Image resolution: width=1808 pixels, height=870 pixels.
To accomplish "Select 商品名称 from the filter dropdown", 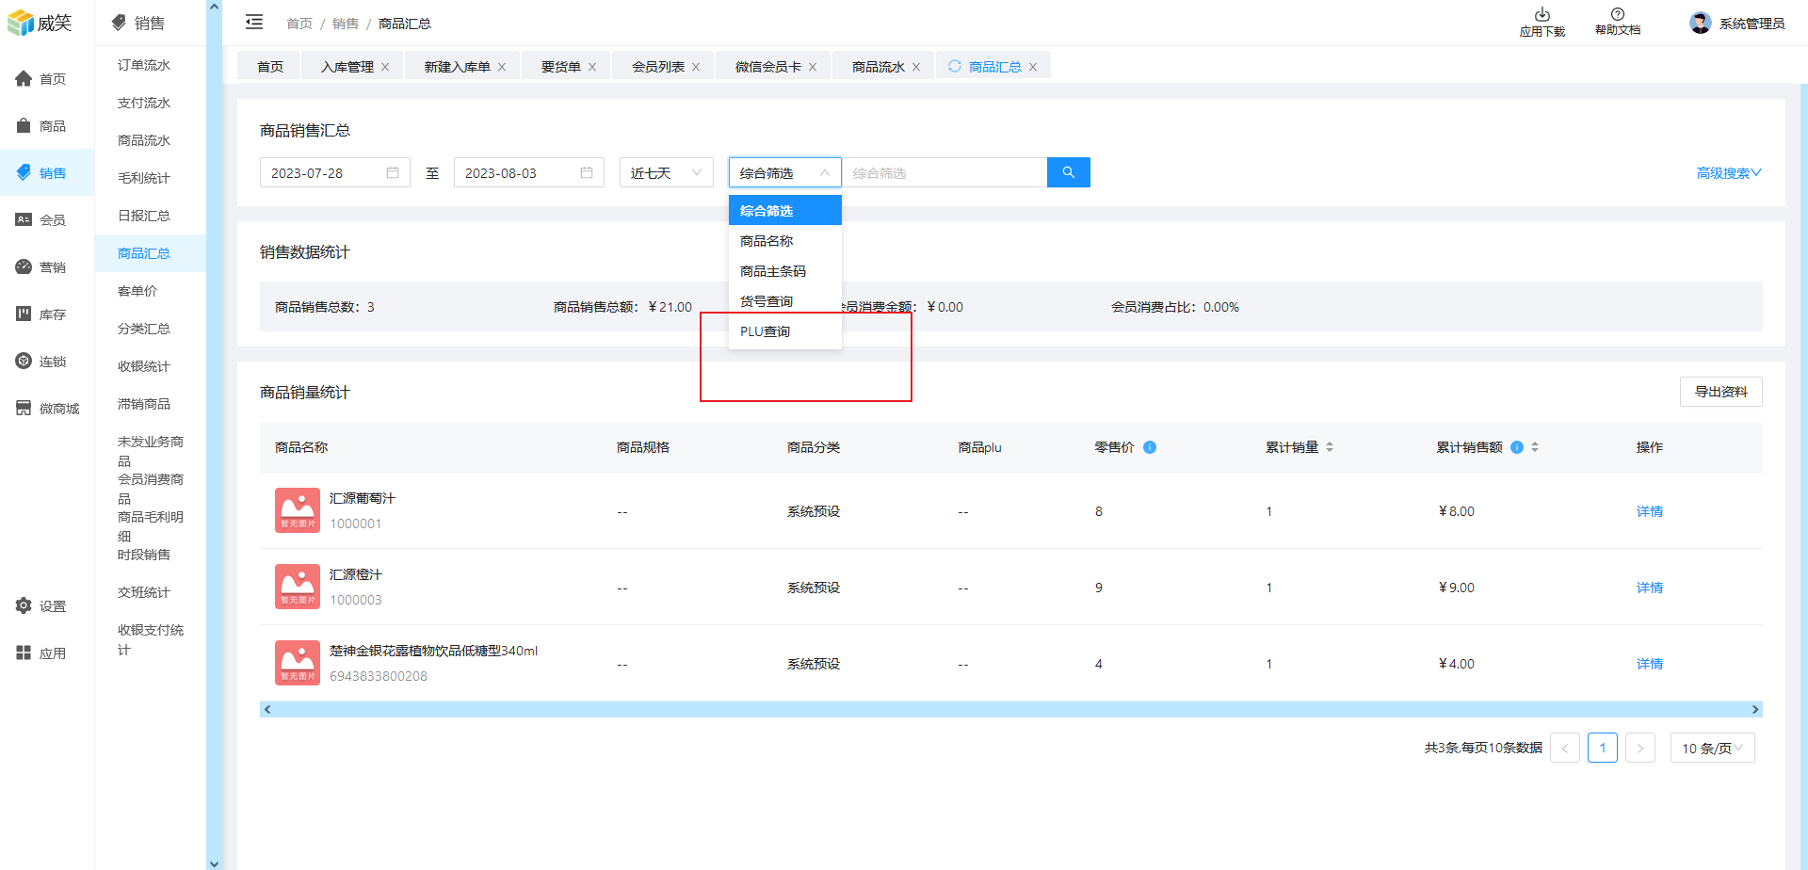I will pyautogui.click(x=767, y=241).
